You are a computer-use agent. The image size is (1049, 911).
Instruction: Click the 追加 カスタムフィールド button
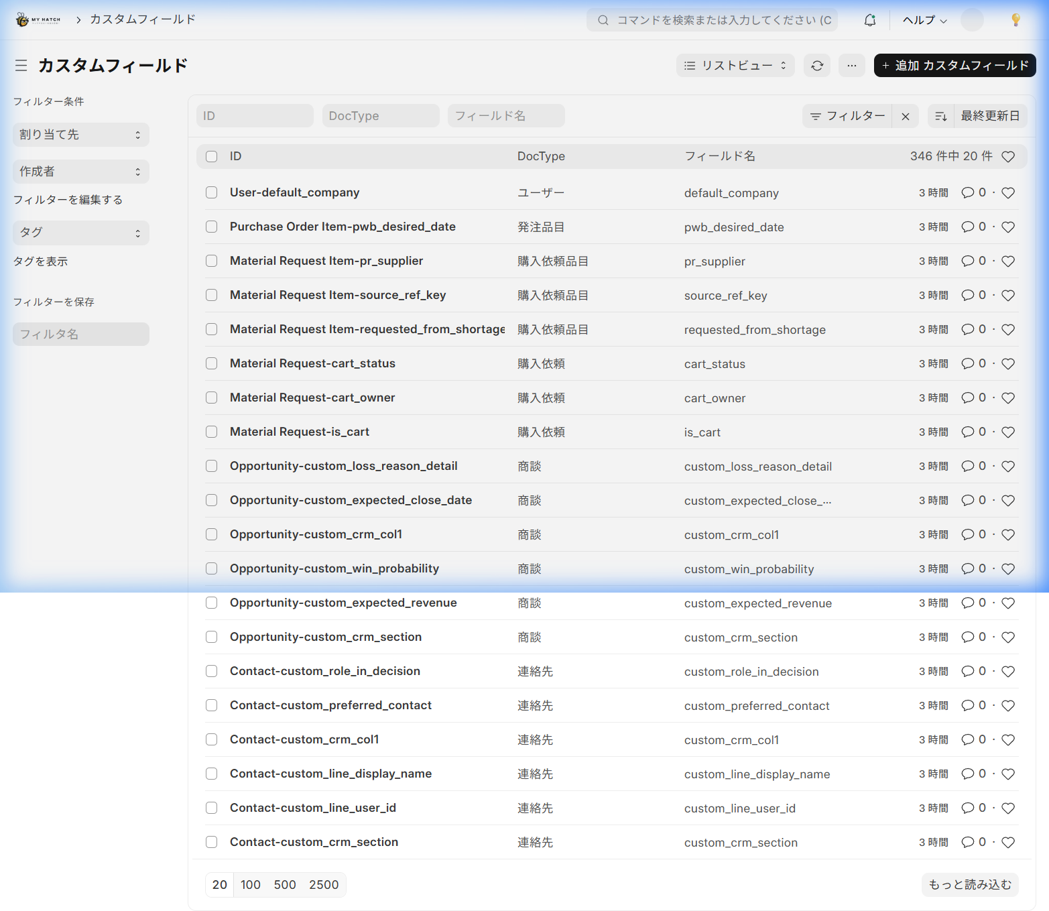(x=954, y=66)
